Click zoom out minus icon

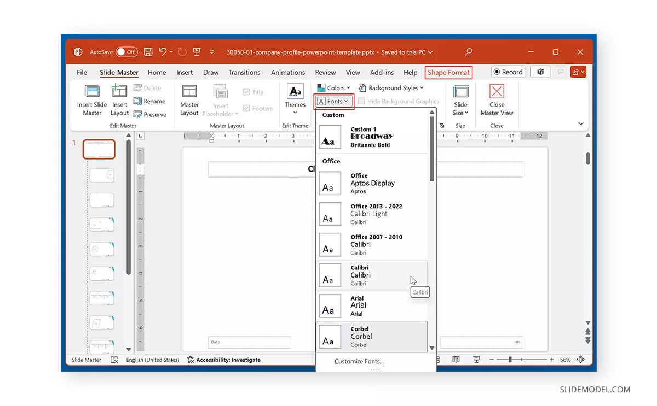tap(492, 360)
